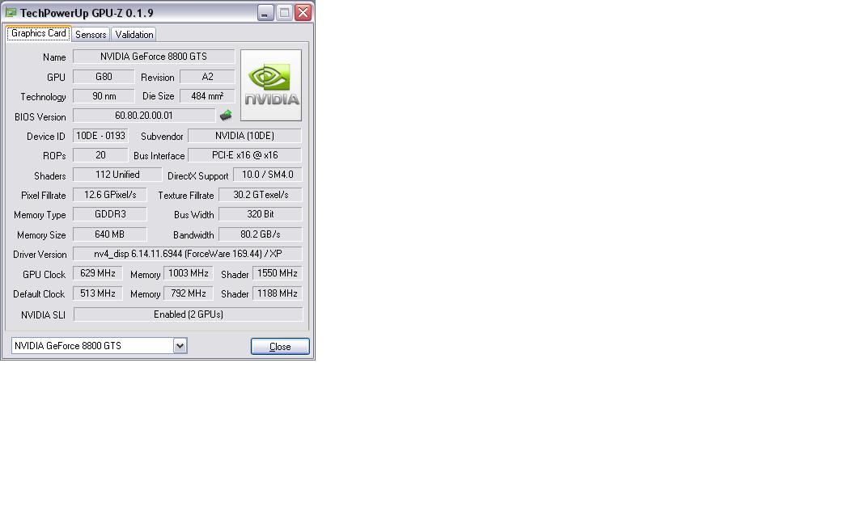
Task: Click the Device ID value 10DE - 0193
Action: pos(100,136)
